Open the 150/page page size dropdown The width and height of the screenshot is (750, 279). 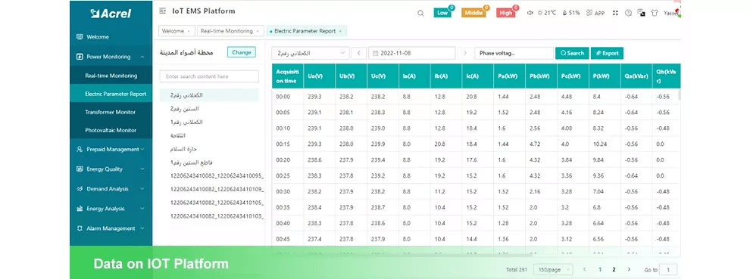coord(552,269)
